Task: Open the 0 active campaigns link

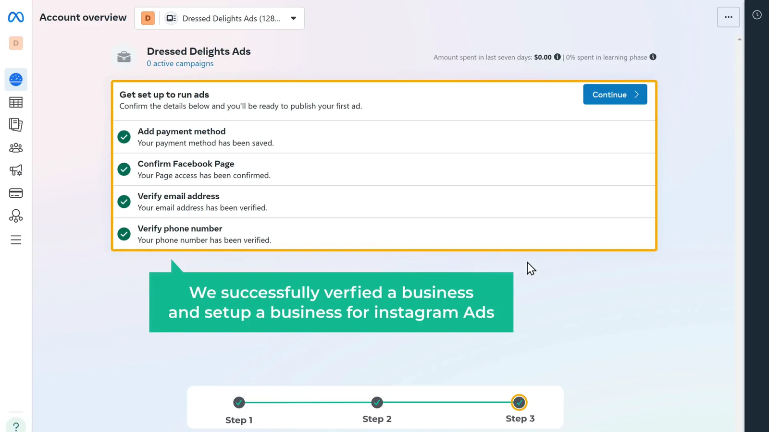Action: tap(180, 63)
